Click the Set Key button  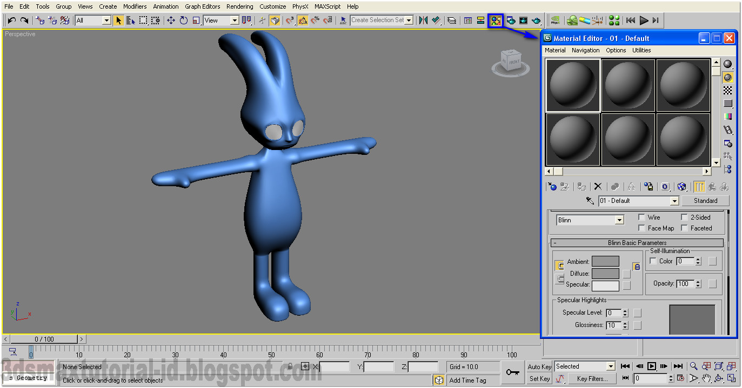pyautogui.click(x=539, y=379)
